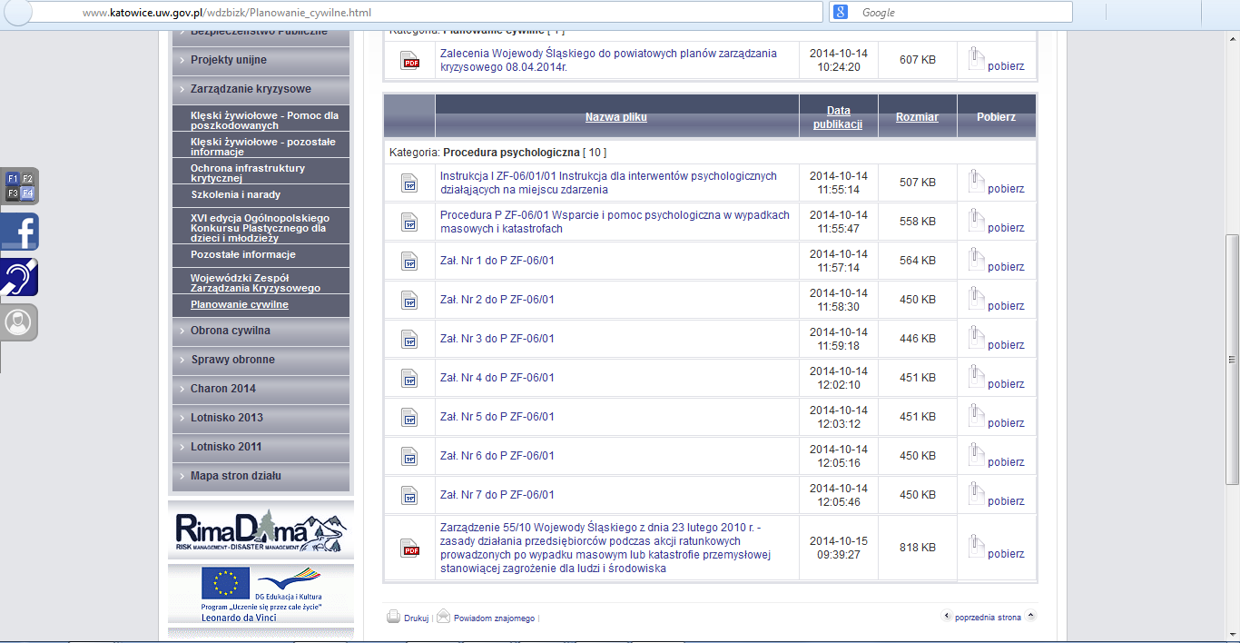This screenshot has height=643, width=1240.
Task: Open Pozostałe informacje submenu item
Action: pos(243,254)
